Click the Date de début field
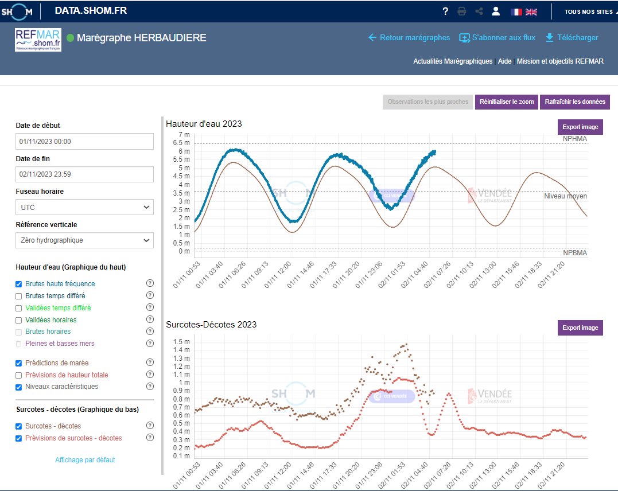618x491 pixels. [x=84, y=142]
